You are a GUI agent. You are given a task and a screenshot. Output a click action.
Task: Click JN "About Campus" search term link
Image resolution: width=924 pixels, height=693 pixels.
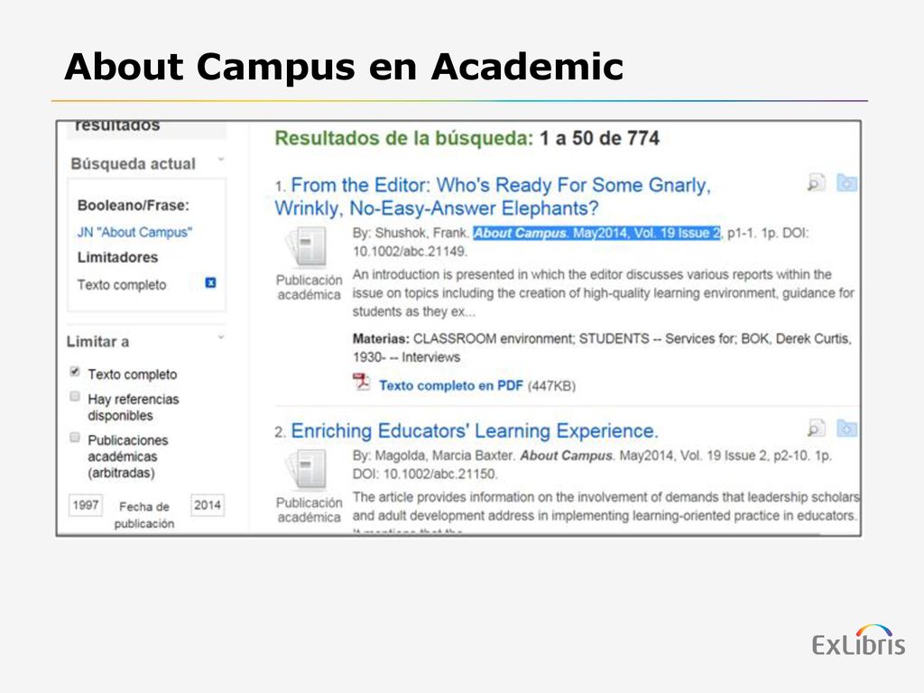(x=135, y=232)
